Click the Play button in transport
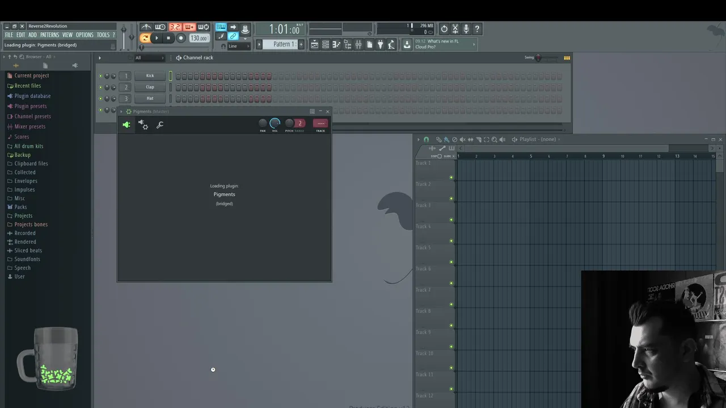Viewport: 726px width, 408px height. coord(157,38)
